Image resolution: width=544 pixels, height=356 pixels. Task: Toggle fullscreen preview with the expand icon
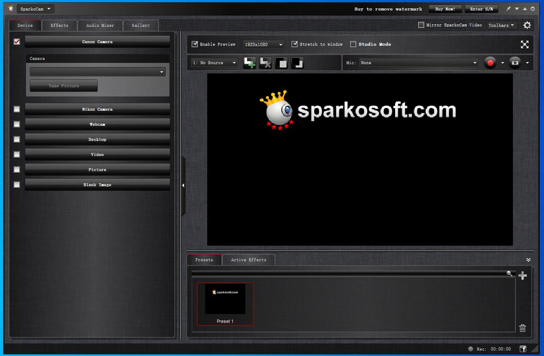point(524,44)
